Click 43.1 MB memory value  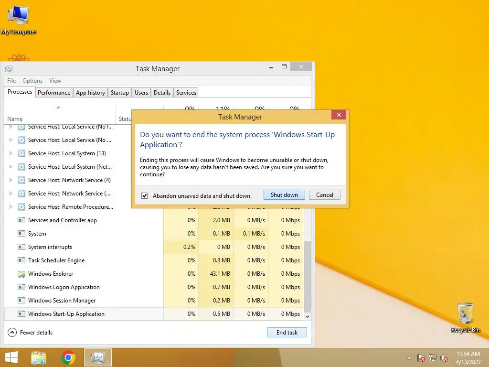click(x=220, y=274)
